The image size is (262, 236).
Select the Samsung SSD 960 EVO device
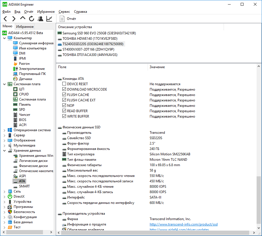99,33
